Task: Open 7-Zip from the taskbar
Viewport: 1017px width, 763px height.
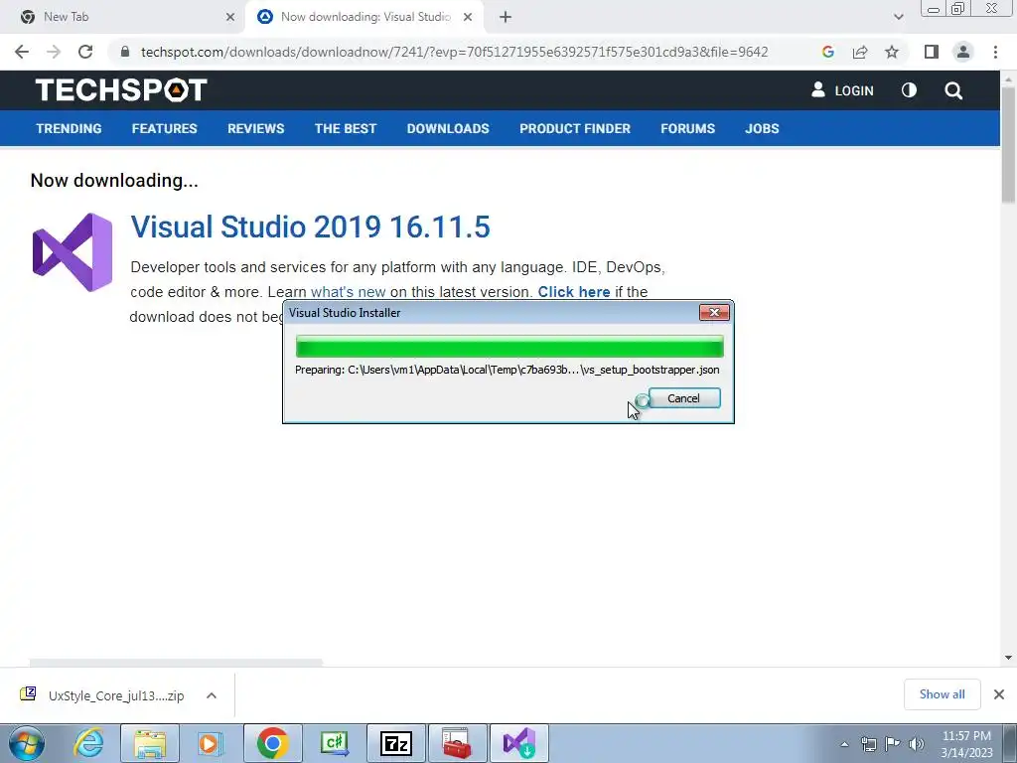Action: tap(396, 743)
